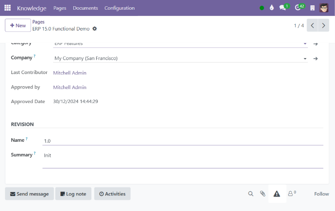
Task: Open the activities clock icon
Action: 299,8
